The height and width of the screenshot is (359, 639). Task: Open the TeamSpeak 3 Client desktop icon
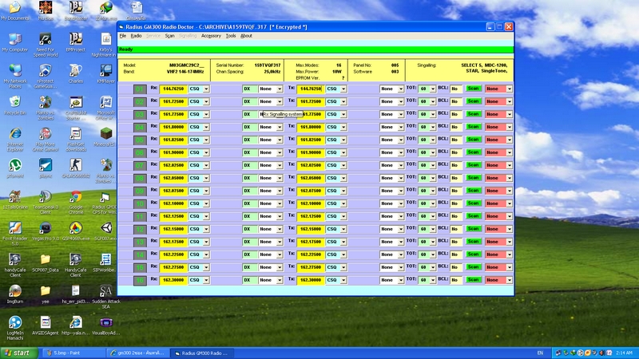click(45, 196)
